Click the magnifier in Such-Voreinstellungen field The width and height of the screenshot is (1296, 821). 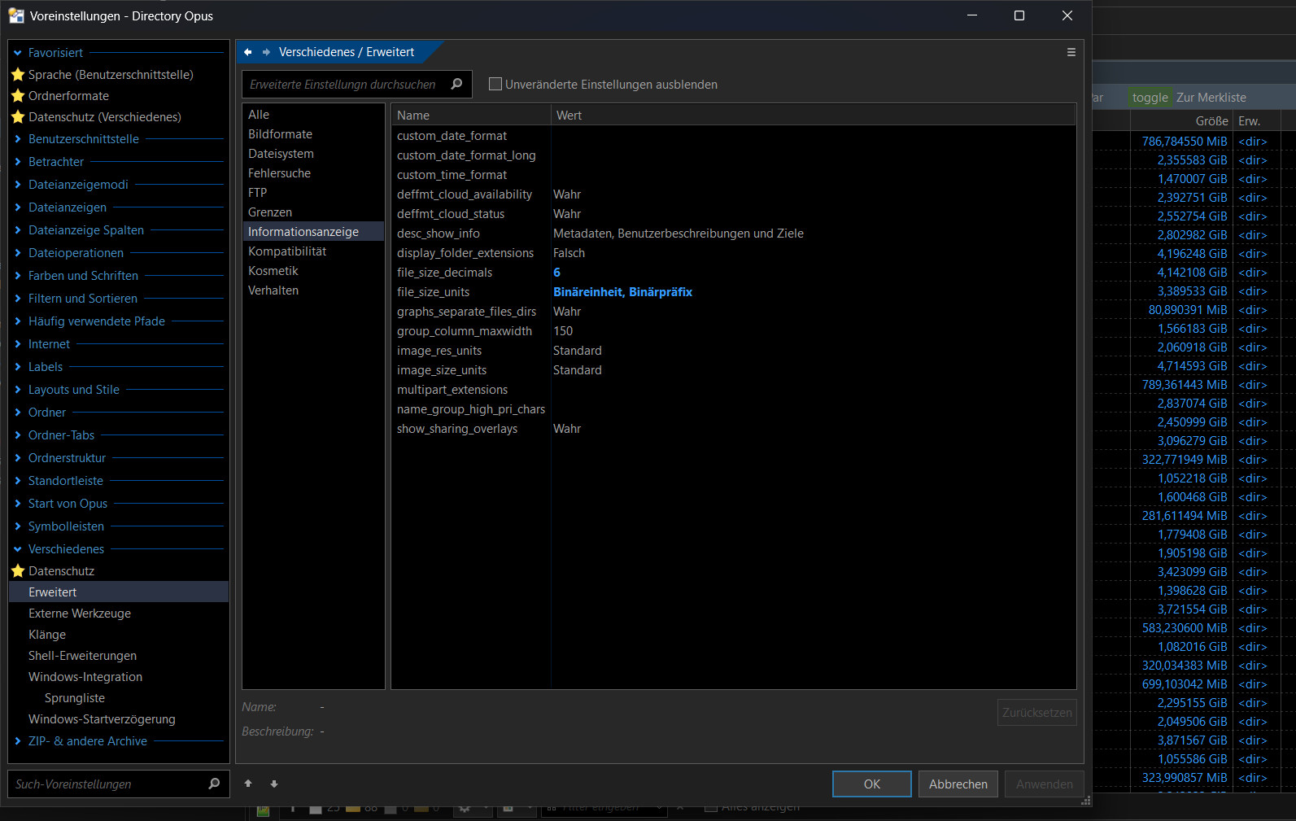(x=214, y=784)
